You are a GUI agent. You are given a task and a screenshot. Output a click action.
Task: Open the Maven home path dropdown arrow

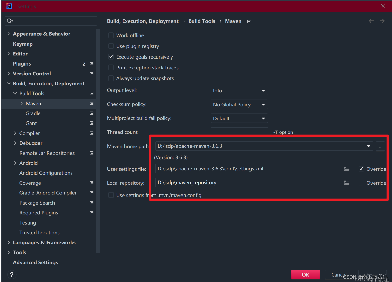click(369, 146)
